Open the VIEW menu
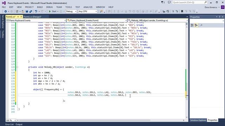 pos(19,7)
